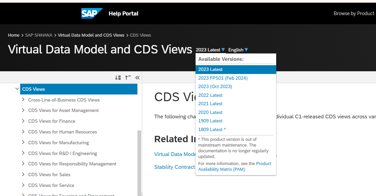
Task: Select 2023 Latest in version list
Action: (236, 70)
